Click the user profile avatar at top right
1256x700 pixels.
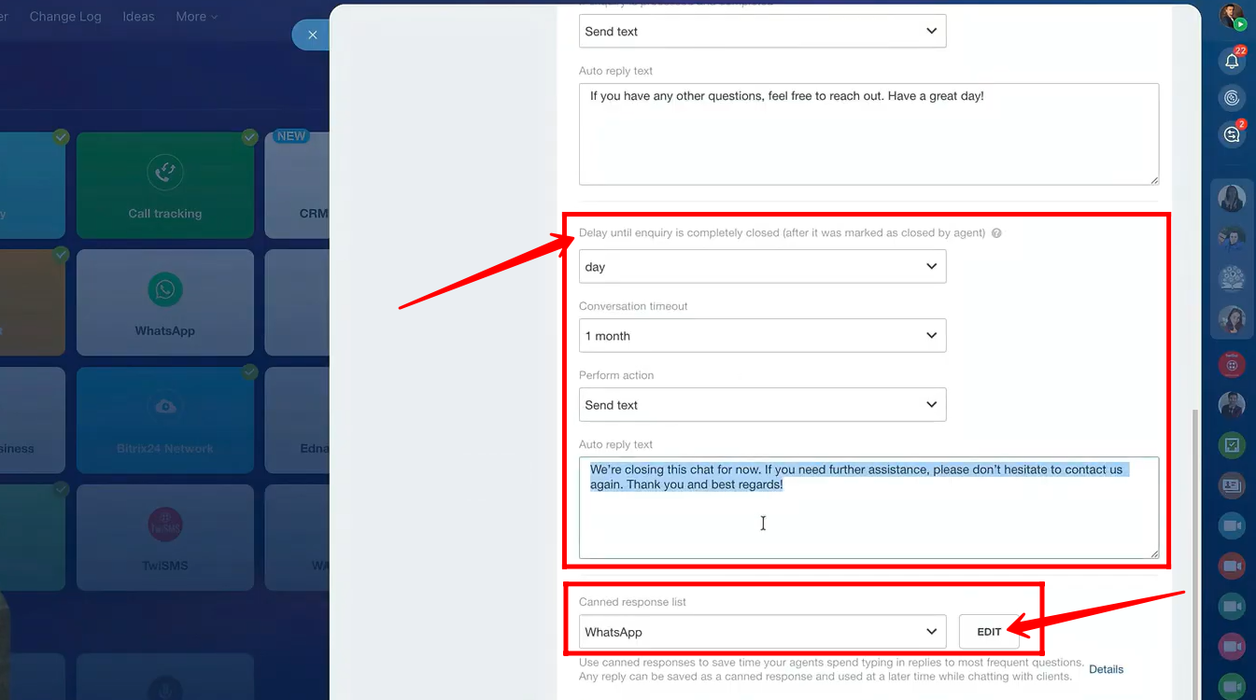1232,16
